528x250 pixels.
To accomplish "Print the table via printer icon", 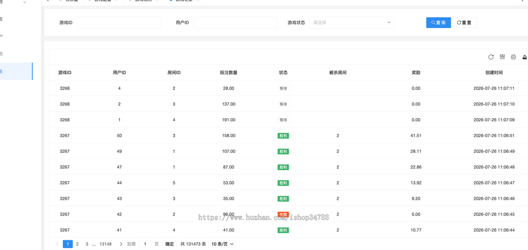I will point(513,57).
